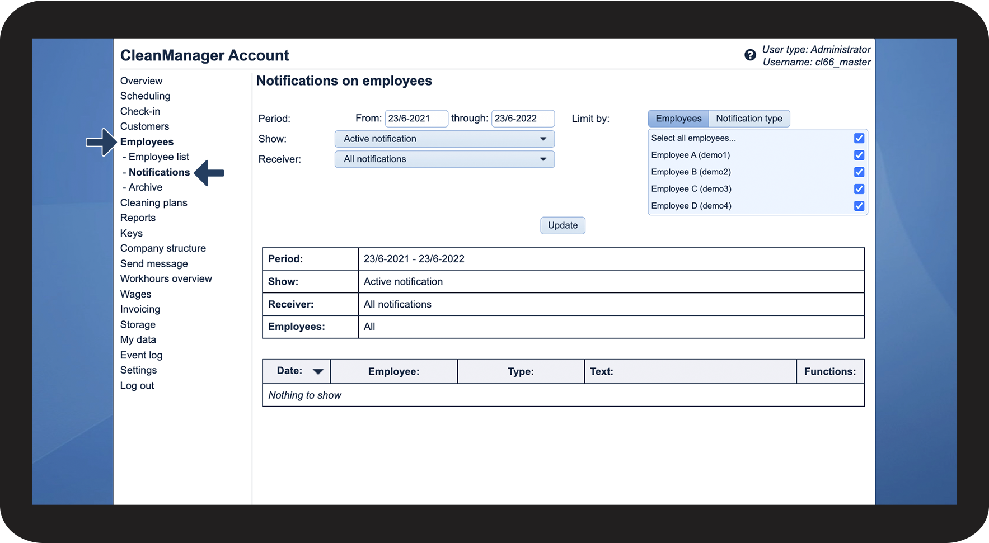Click the help question mark icon
This screenshot has width=989, height=543.
(x=750, y=55)
